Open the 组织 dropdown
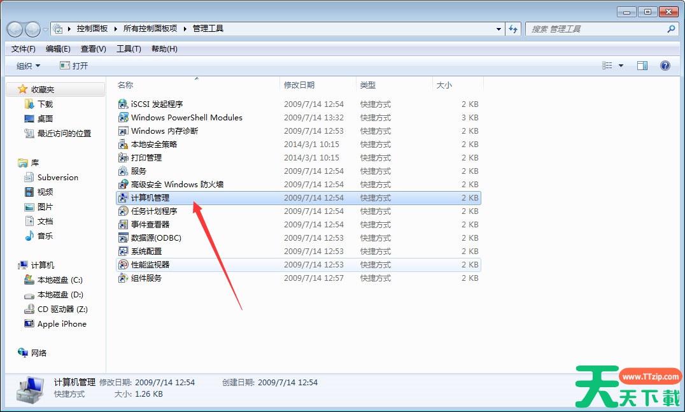The image size is (685, 412). (x=28, y=66)
